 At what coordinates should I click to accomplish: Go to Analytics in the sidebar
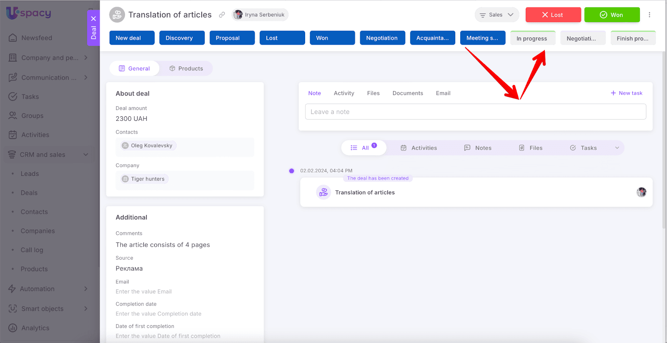click(x=35, y=328)
